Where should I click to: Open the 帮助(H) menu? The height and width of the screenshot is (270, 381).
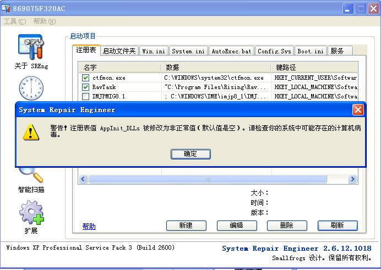coord(45,21)
